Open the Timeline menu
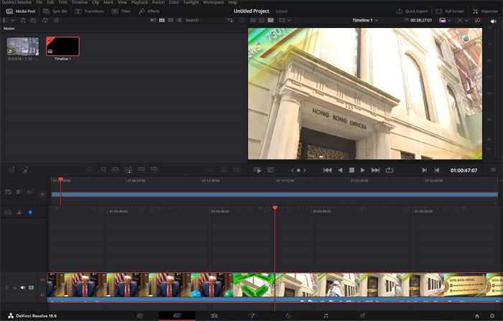 pyautogui.click(x=80, y=2)
